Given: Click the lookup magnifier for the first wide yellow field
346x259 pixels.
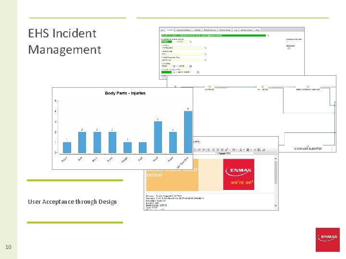Looking at the screenshot, I should coord(206,48).
